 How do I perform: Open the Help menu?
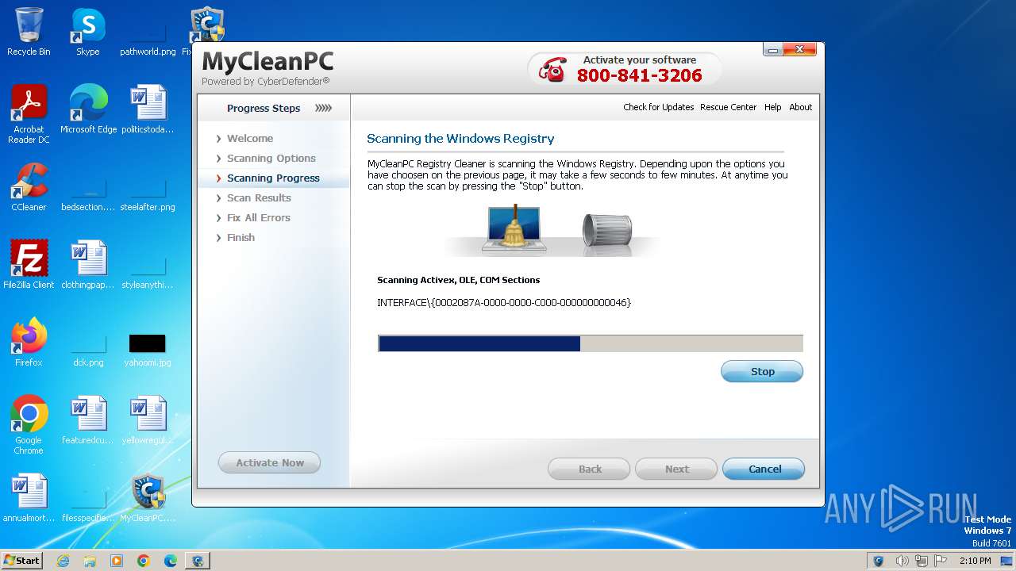[x=772, y=107]
